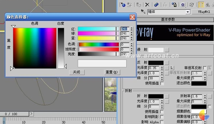Click the black 反射 color swatch

point(156,63)
